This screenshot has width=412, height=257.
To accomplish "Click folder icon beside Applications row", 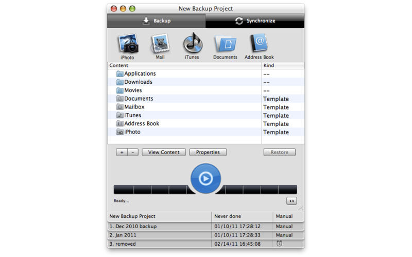I will click(119, 74).
